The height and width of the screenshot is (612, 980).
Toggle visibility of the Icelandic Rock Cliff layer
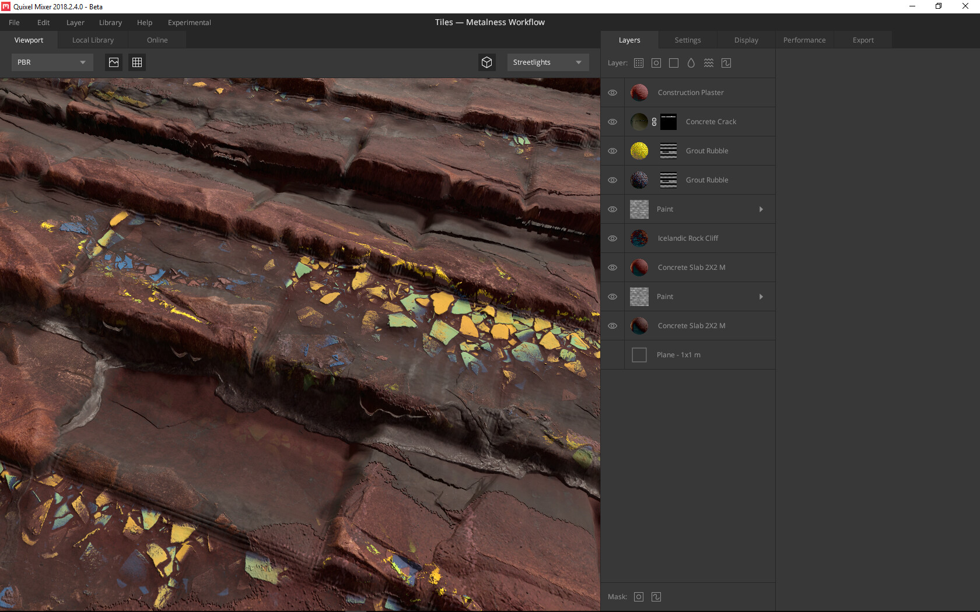(612, 238)
